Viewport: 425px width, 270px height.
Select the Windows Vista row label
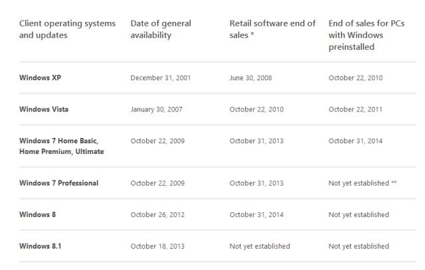(x=44, y=109)
